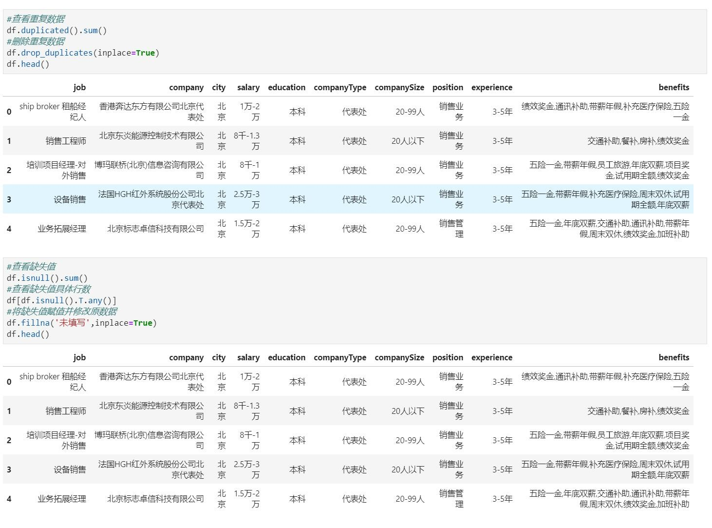The width and height of the screenshot is (712, 528).
Task: Click the job column header
Action: 79,87
